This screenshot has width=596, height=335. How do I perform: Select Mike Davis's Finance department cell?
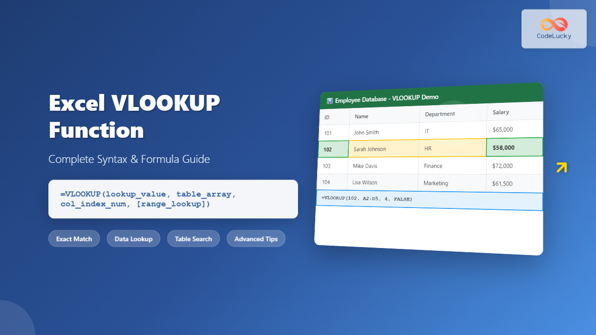(x=433, y=165)
